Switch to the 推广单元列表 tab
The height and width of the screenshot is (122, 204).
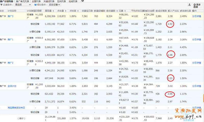pos(22,1)
